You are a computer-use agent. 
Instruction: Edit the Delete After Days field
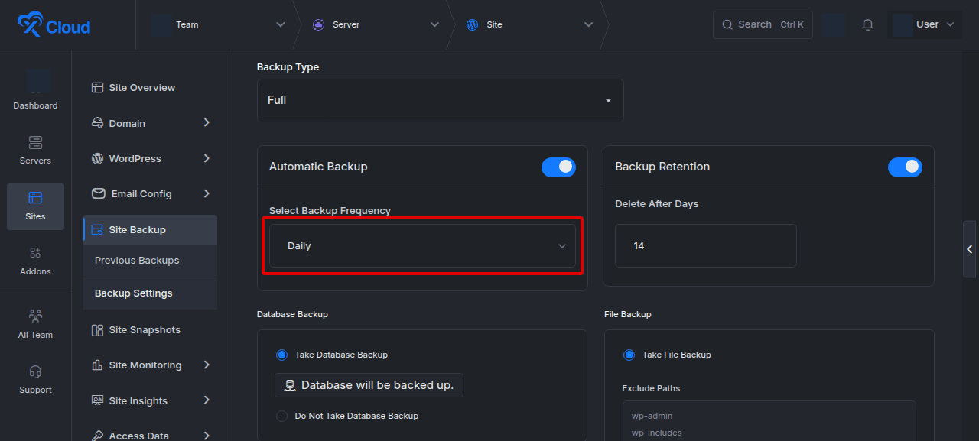tap(706, 246)
